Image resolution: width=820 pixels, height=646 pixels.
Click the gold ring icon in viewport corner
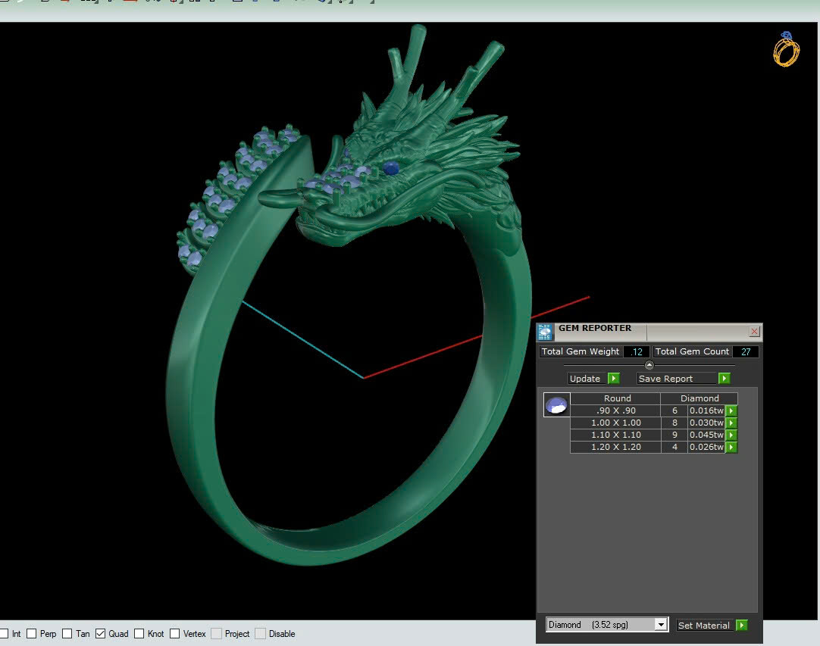pos(786,49)
